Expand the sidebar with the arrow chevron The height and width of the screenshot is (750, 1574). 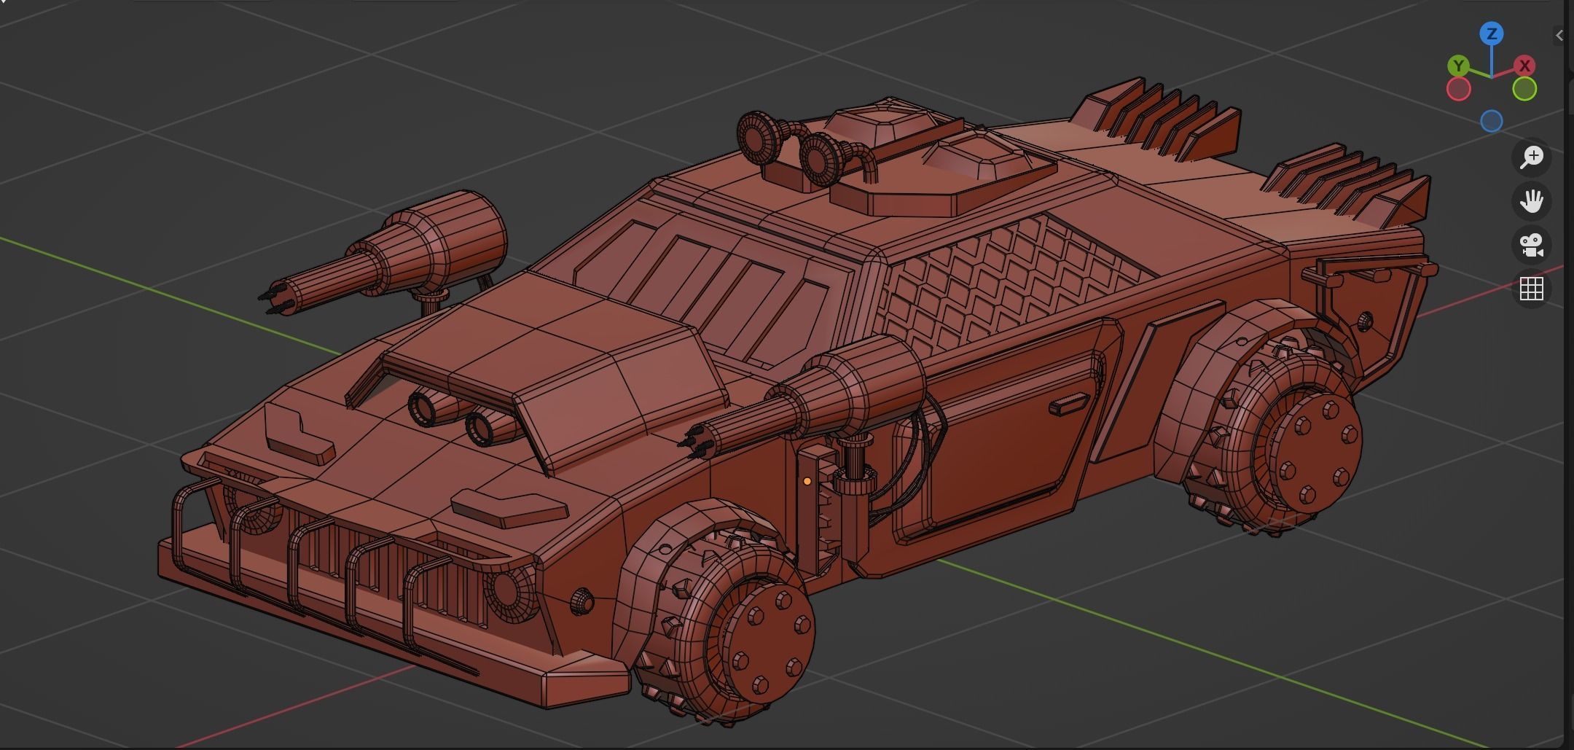pyautogui.click(x=1559, y=35)
